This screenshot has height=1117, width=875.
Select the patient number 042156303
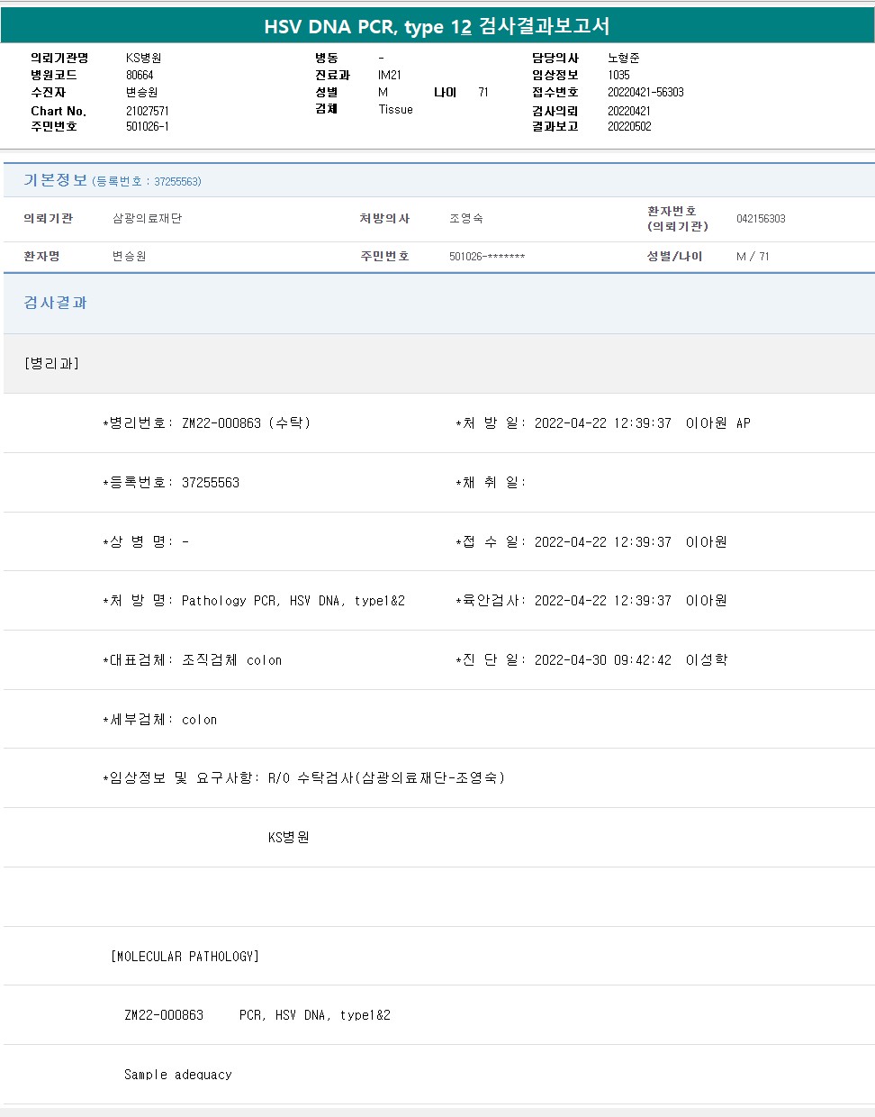(x=760, y=219)
